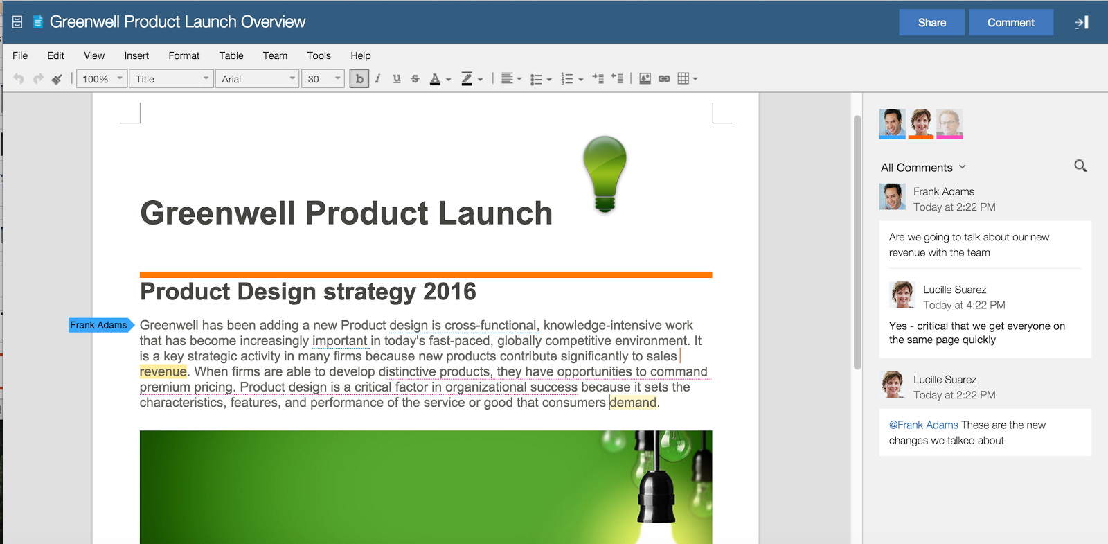Click the undo arrow icon

[19, 78]
